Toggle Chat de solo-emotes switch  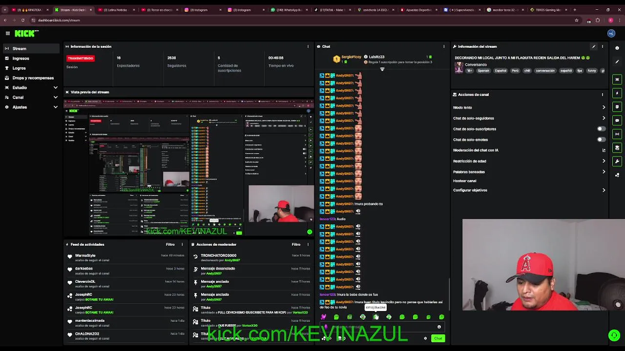tap(601, 139)
